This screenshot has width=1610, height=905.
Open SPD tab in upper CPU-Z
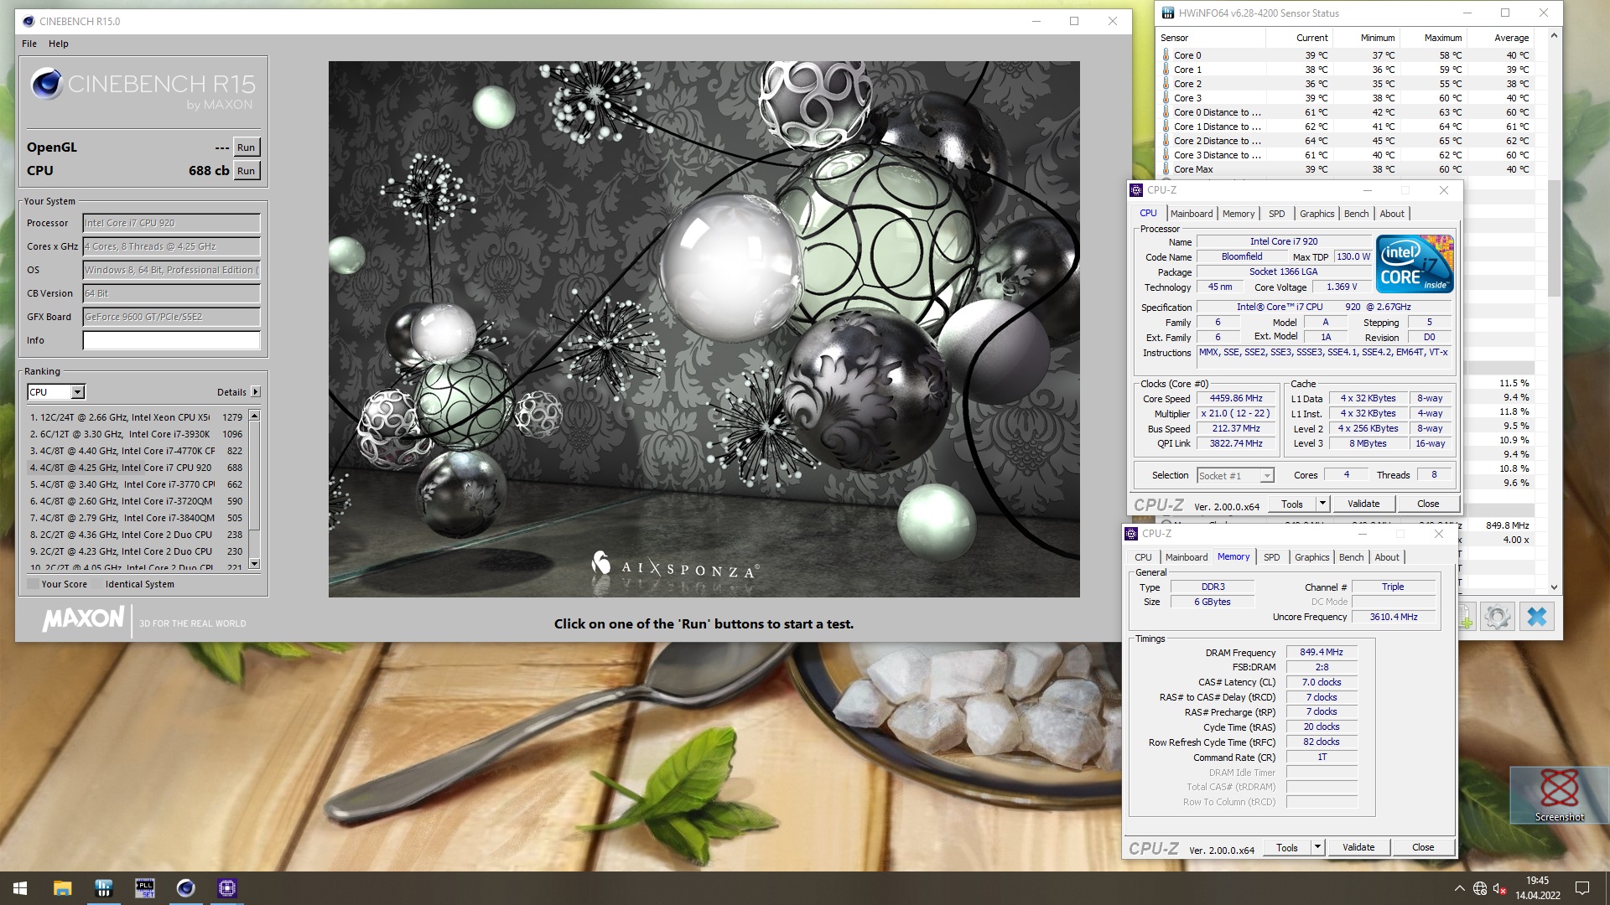(x=1277, y=214)
